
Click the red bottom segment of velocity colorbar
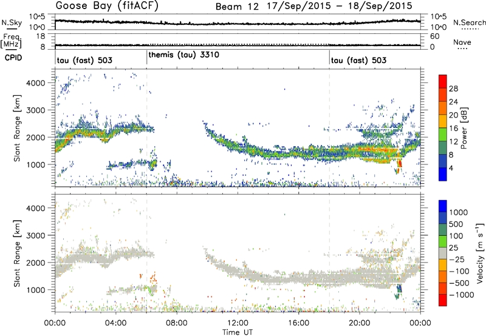tap(443, 300)
